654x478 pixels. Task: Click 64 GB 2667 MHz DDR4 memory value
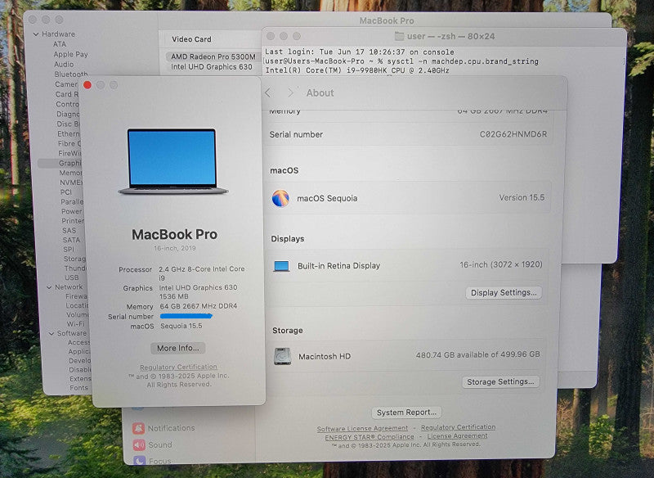199,306
